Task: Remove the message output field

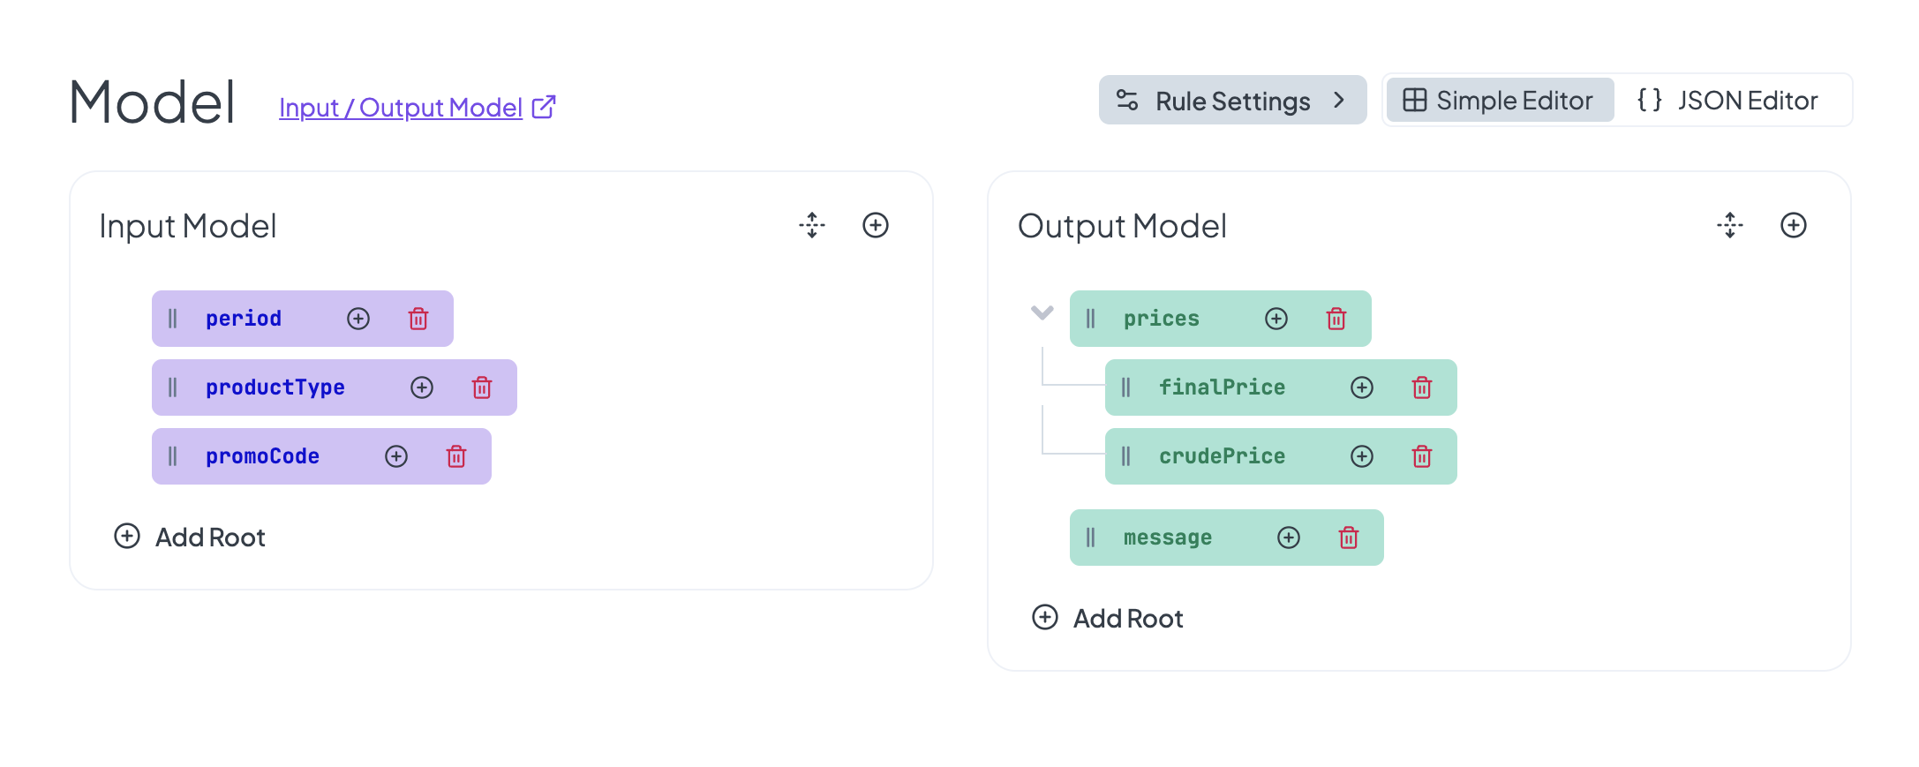Action: (x=1348, y=538)
